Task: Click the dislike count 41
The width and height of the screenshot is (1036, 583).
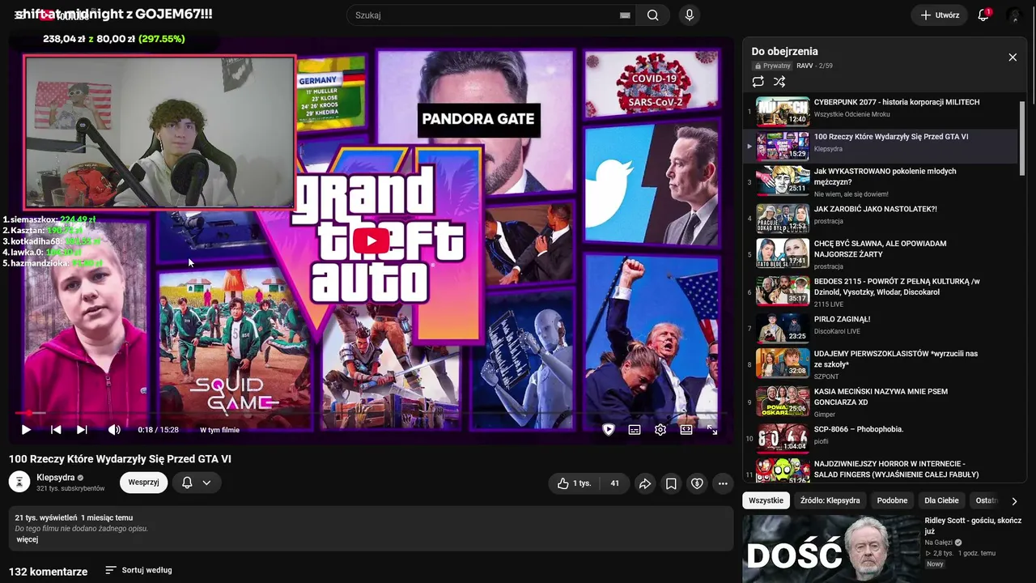Action: 614,483
